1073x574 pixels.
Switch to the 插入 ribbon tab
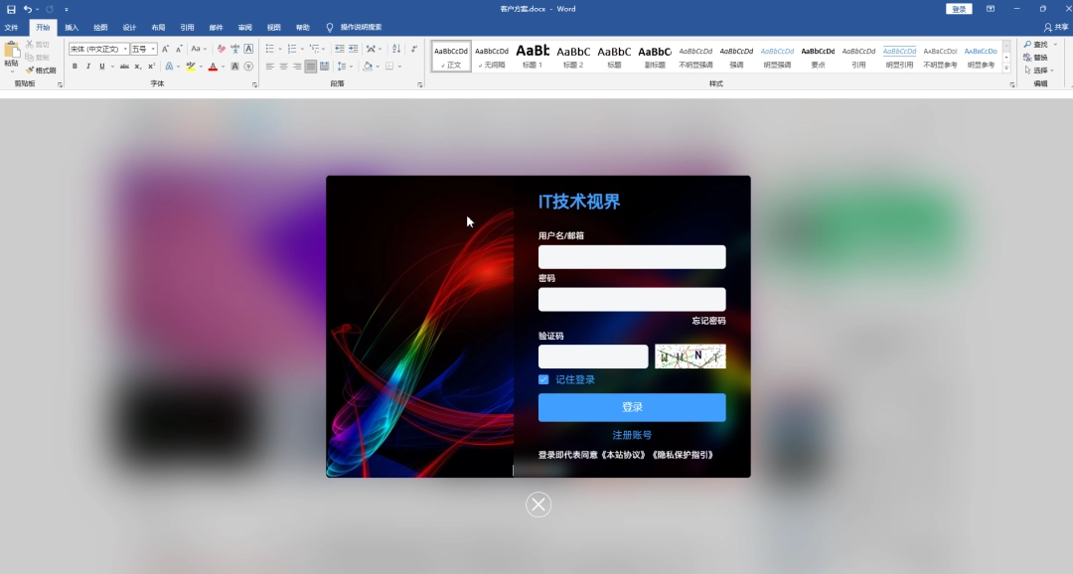point(72,28)
